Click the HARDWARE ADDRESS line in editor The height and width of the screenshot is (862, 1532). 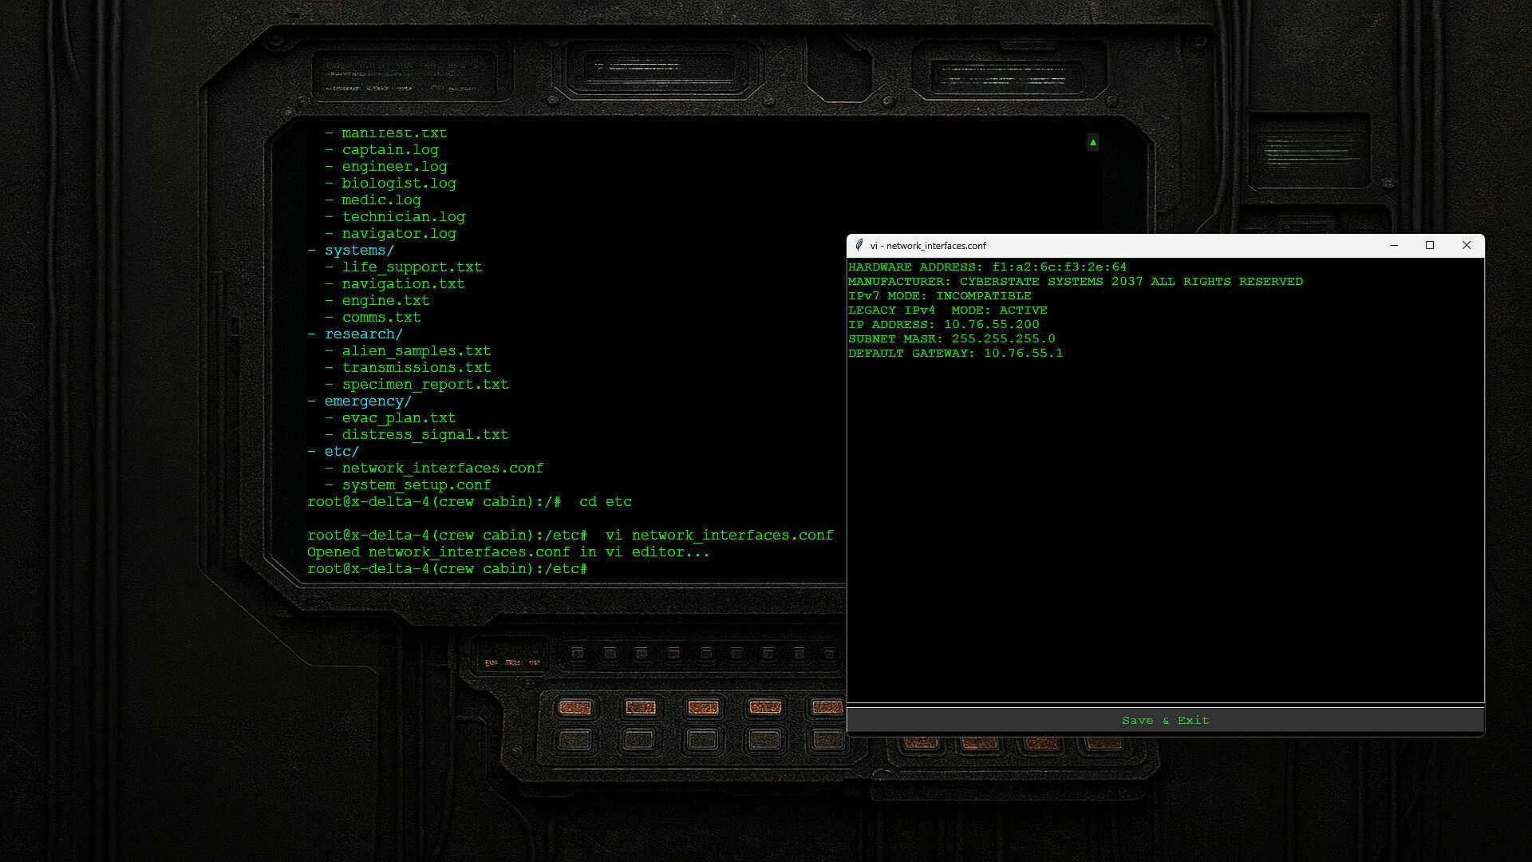pos(987,267)
